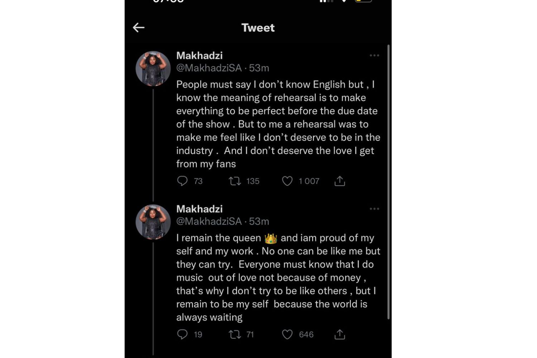Open more options on second tweet
The width and height of the screenshot is (537, 358).
click(x=374, y=209)
